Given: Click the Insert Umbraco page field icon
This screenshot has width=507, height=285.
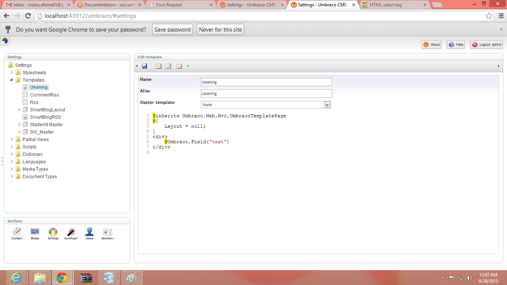Looking at the screenshot, I should coord(158,66).
